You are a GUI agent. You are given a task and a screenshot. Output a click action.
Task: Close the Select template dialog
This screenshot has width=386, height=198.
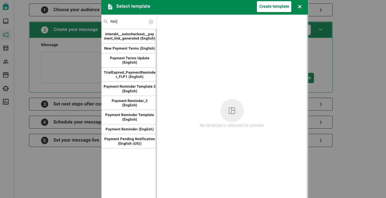(x=300, y=6)
